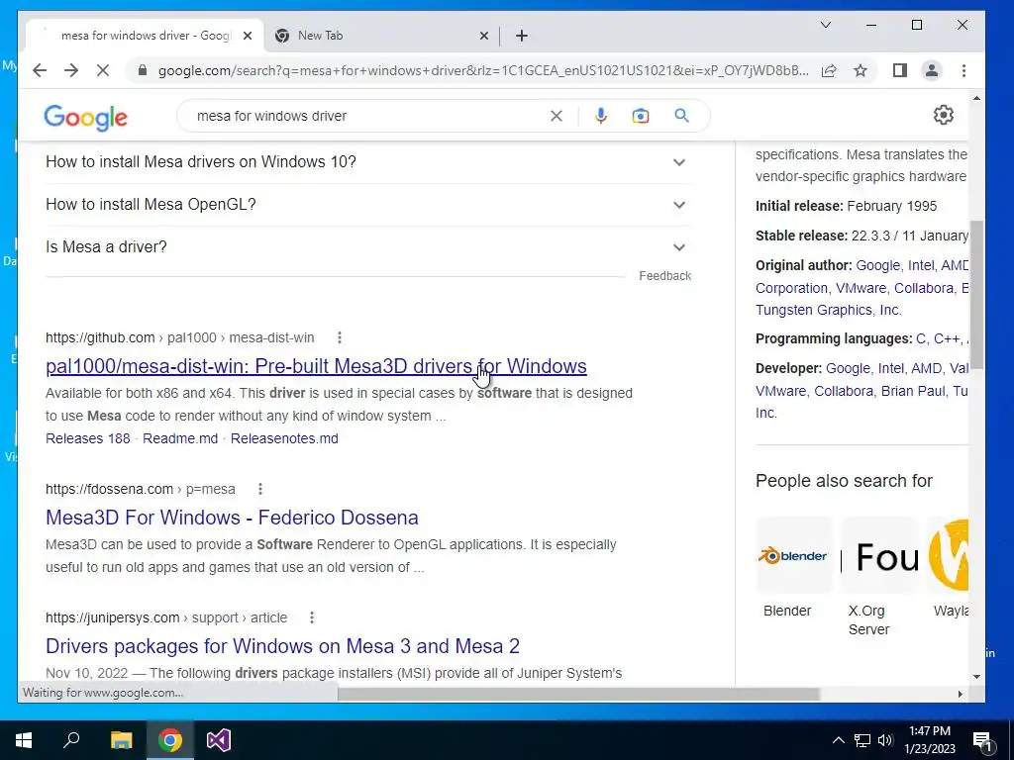Select the mesa for windows driver tab

[145, 36]
